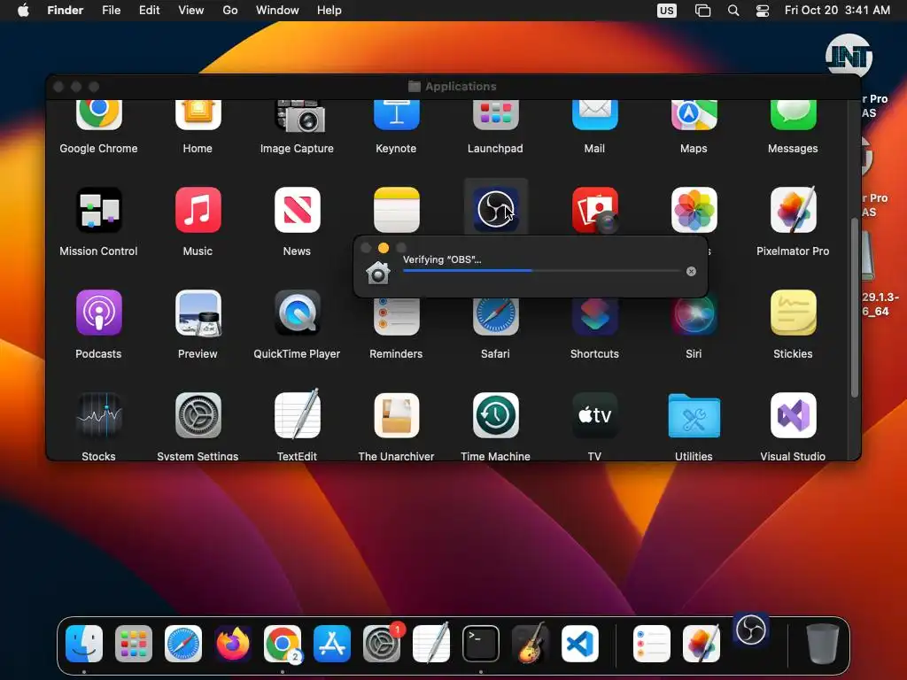907x680 pixels.
Task: Open the Photos app in the Applications window
Action: pyautogui.click(x=694, y=210)
